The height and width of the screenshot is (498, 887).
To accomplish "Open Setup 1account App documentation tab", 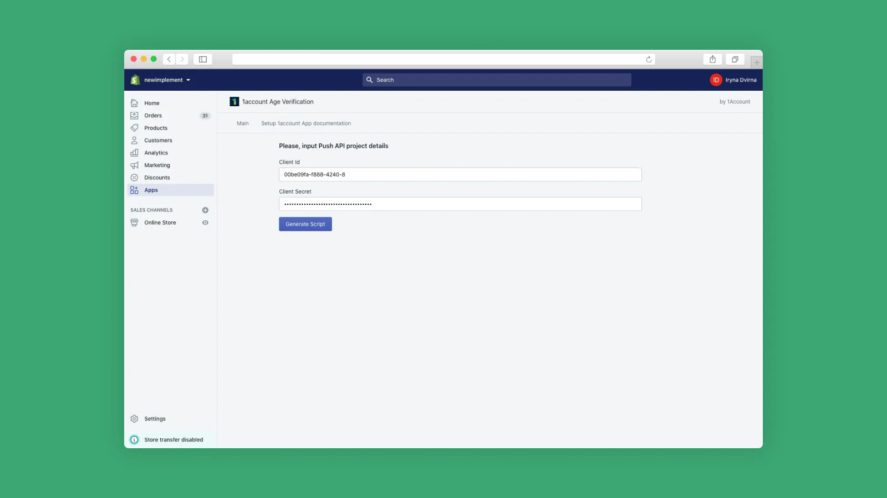I will pos(306,123).
